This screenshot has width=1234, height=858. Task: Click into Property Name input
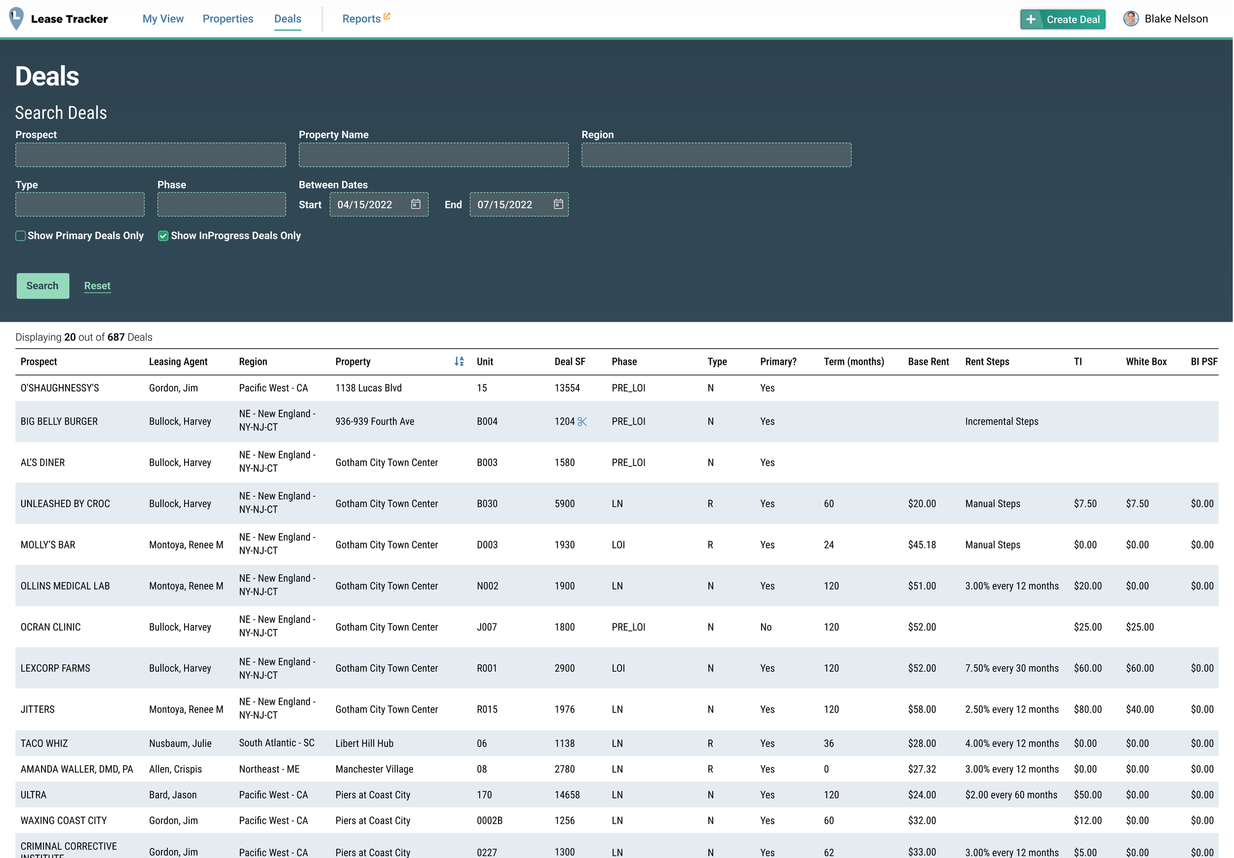(x=433, y=155)
